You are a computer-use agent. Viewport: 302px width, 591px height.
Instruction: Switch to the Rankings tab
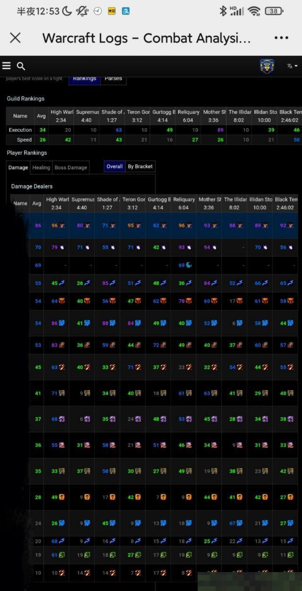(x=85, y=78)
